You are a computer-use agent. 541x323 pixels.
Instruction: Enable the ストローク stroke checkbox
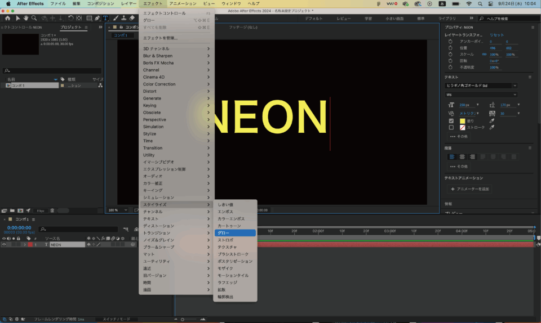coord(451,127)
